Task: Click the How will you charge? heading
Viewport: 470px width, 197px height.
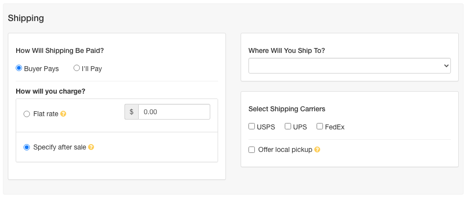Action: click(x=50, y=91)
